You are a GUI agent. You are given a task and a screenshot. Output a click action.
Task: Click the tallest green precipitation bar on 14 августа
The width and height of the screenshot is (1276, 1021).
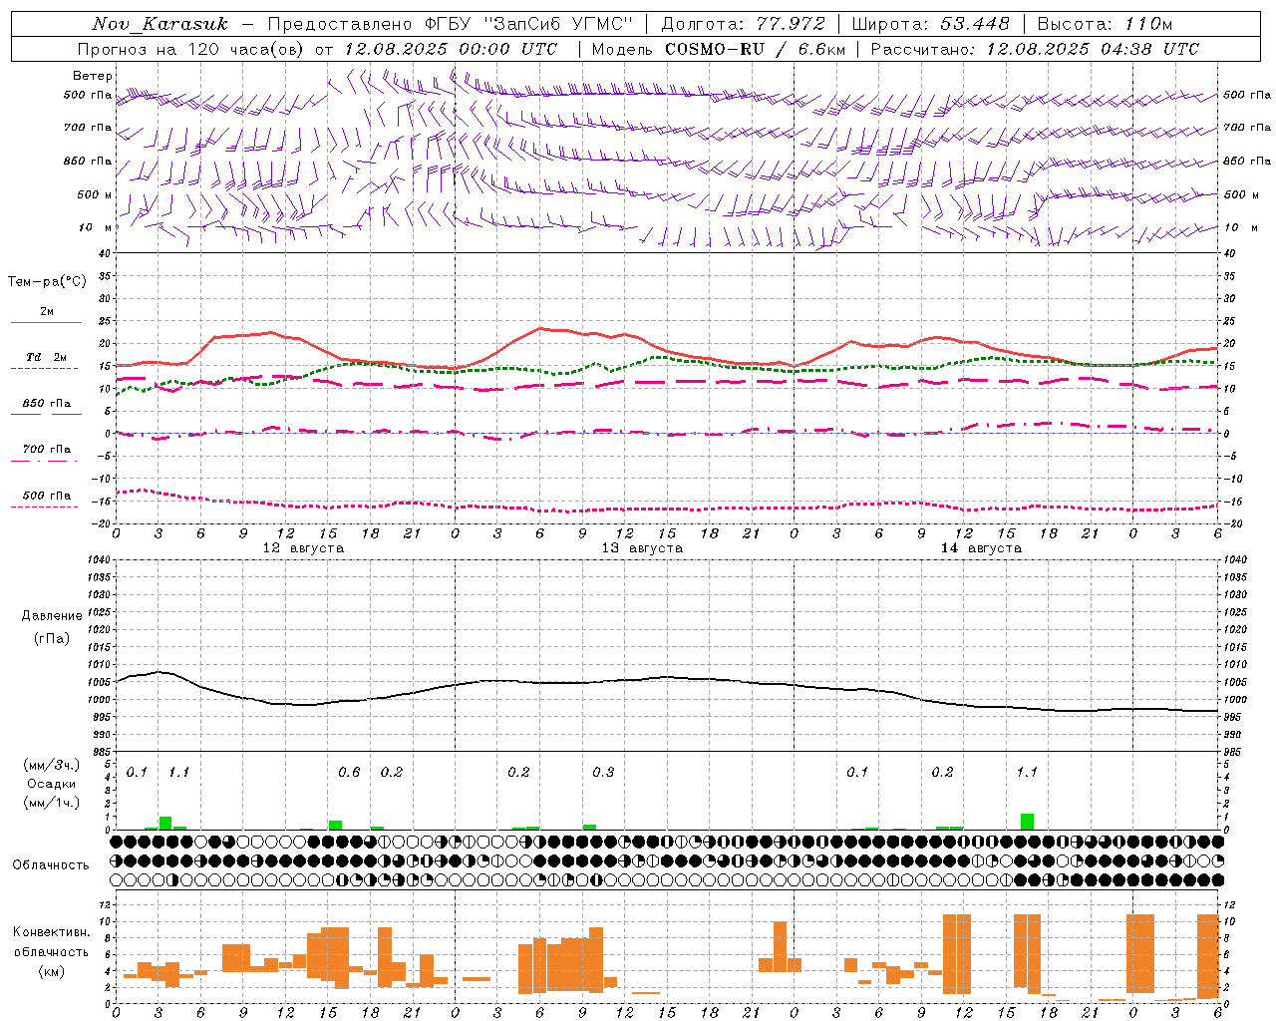click(1027, 822)
